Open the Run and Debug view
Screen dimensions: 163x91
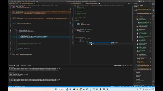153,13
